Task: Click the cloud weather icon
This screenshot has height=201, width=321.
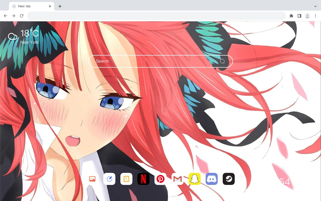Action: 13,36
